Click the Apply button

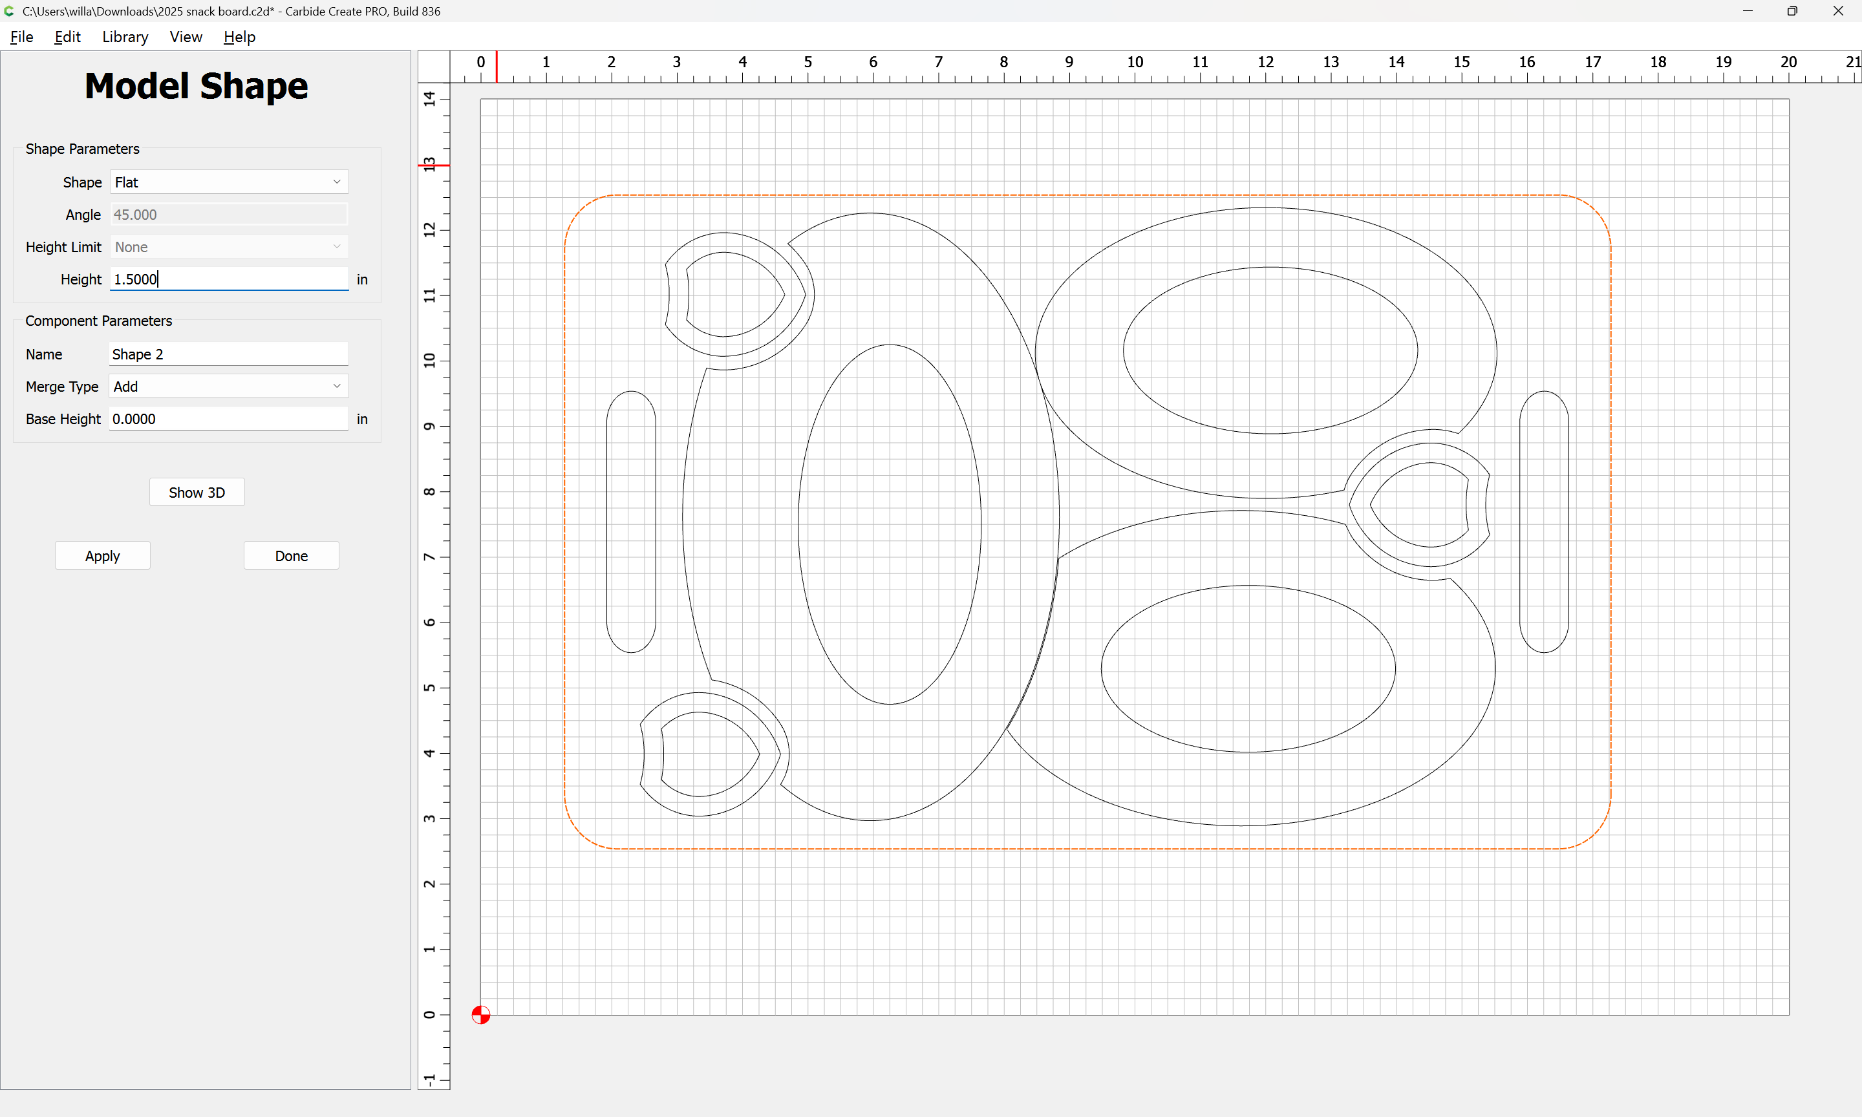[102, 555]
